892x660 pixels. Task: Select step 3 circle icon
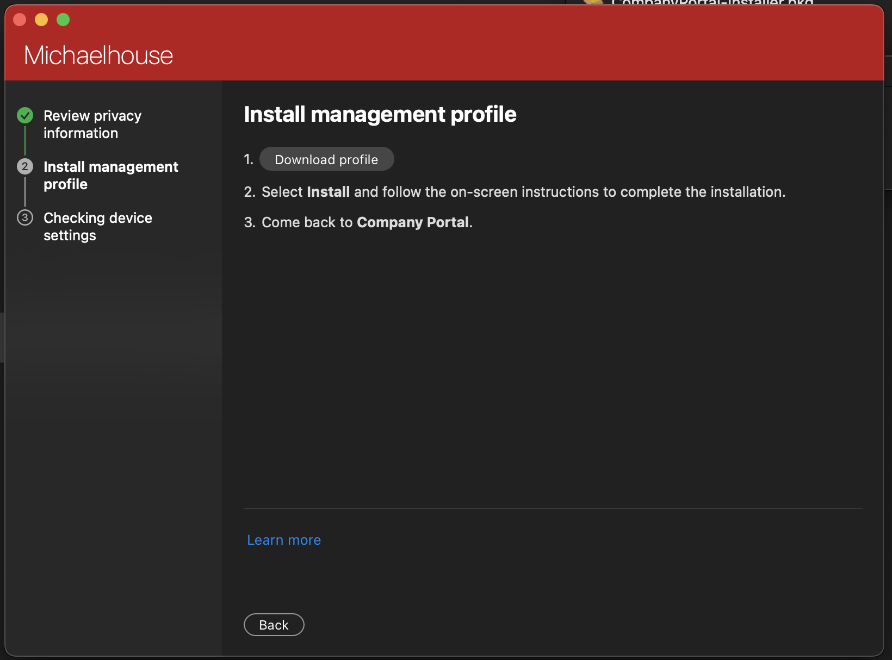point(25,217)
